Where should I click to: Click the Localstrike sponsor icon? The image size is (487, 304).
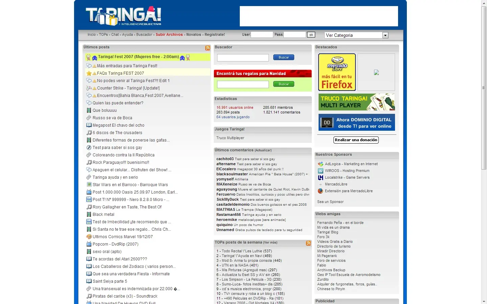click(x=321, y=178)
